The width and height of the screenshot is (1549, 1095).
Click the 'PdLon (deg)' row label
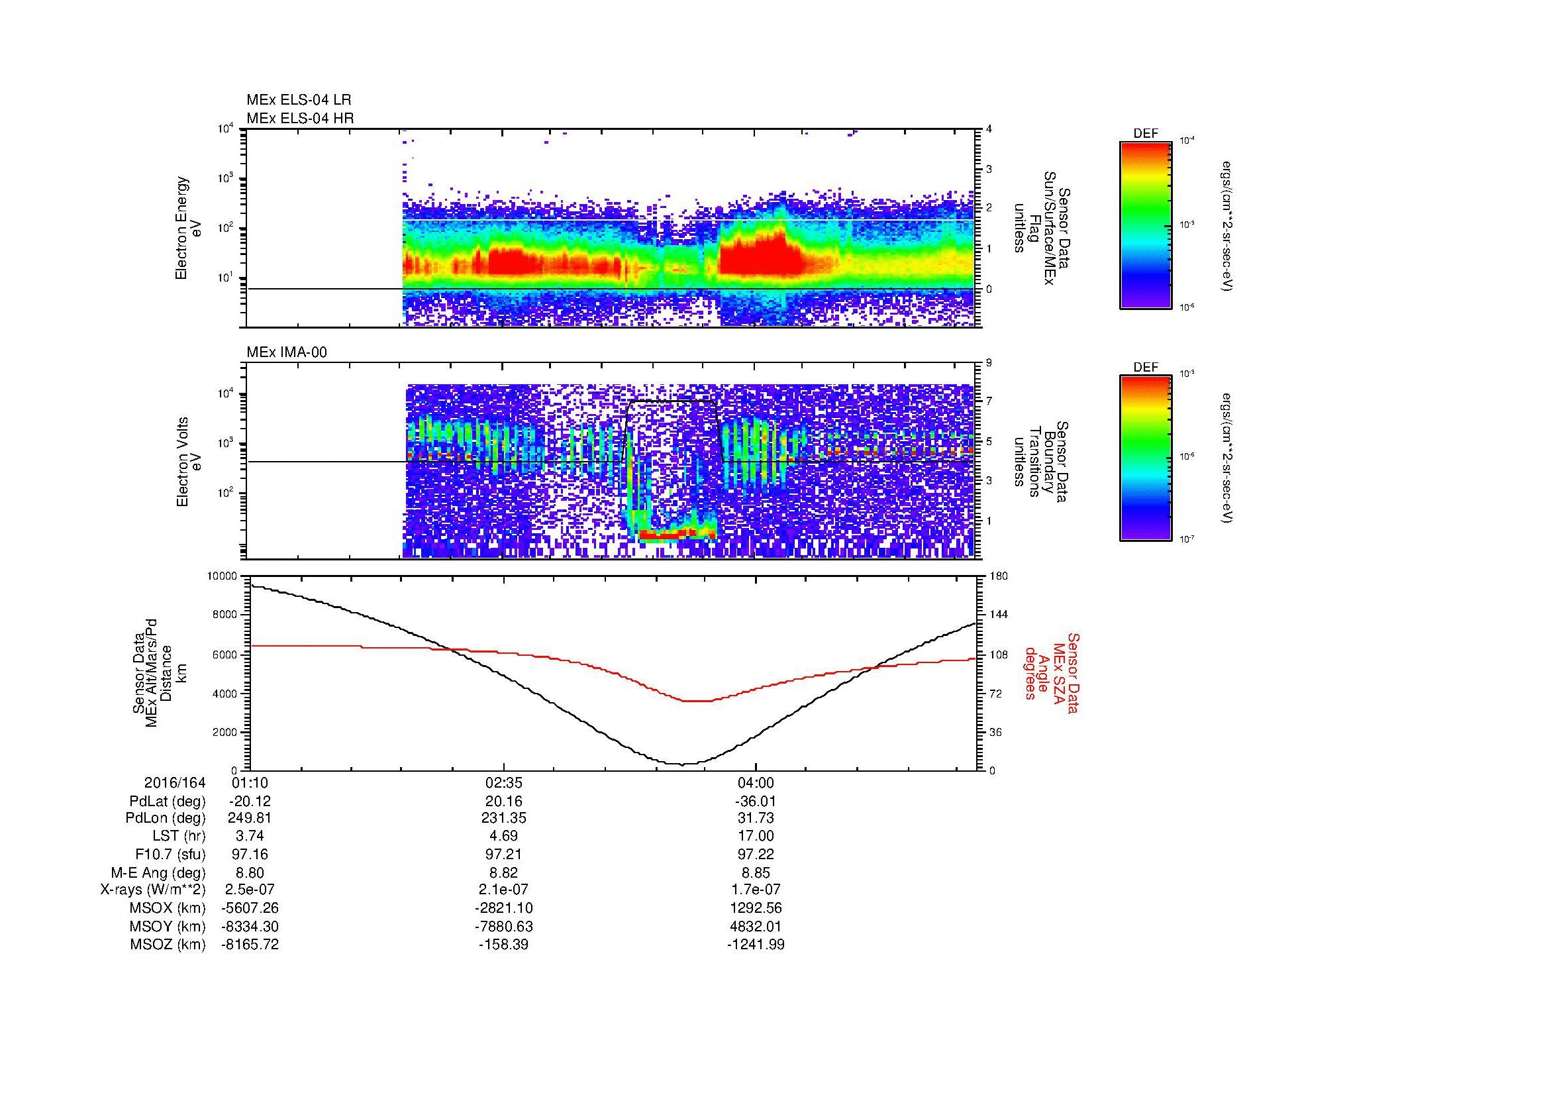pyautogui.click(x=166, y=818)
